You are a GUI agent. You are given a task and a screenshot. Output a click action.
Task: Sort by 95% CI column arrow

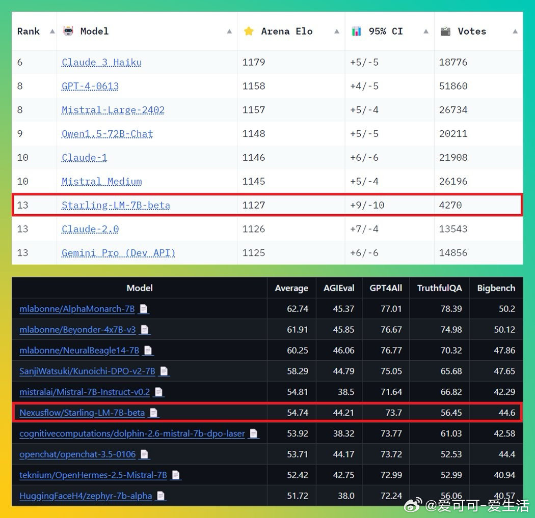[426, 32]
